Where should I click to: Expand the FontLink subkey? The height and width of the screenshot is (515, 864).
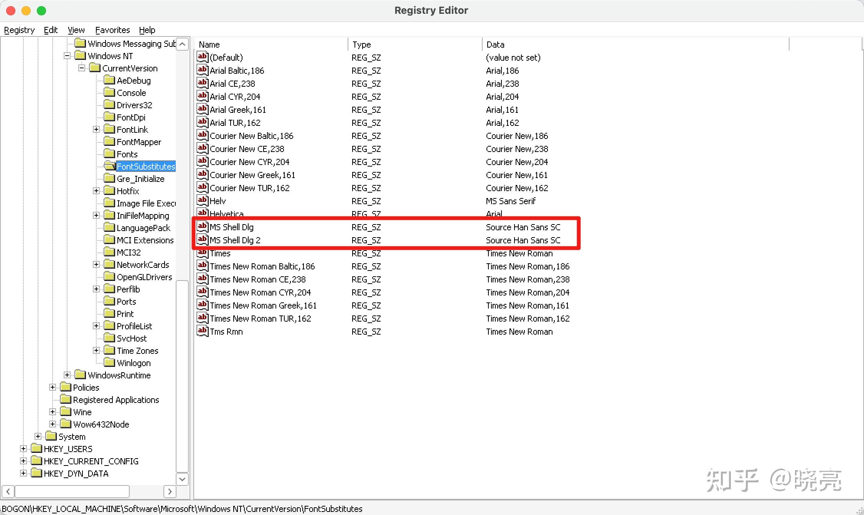click(96, 129)
